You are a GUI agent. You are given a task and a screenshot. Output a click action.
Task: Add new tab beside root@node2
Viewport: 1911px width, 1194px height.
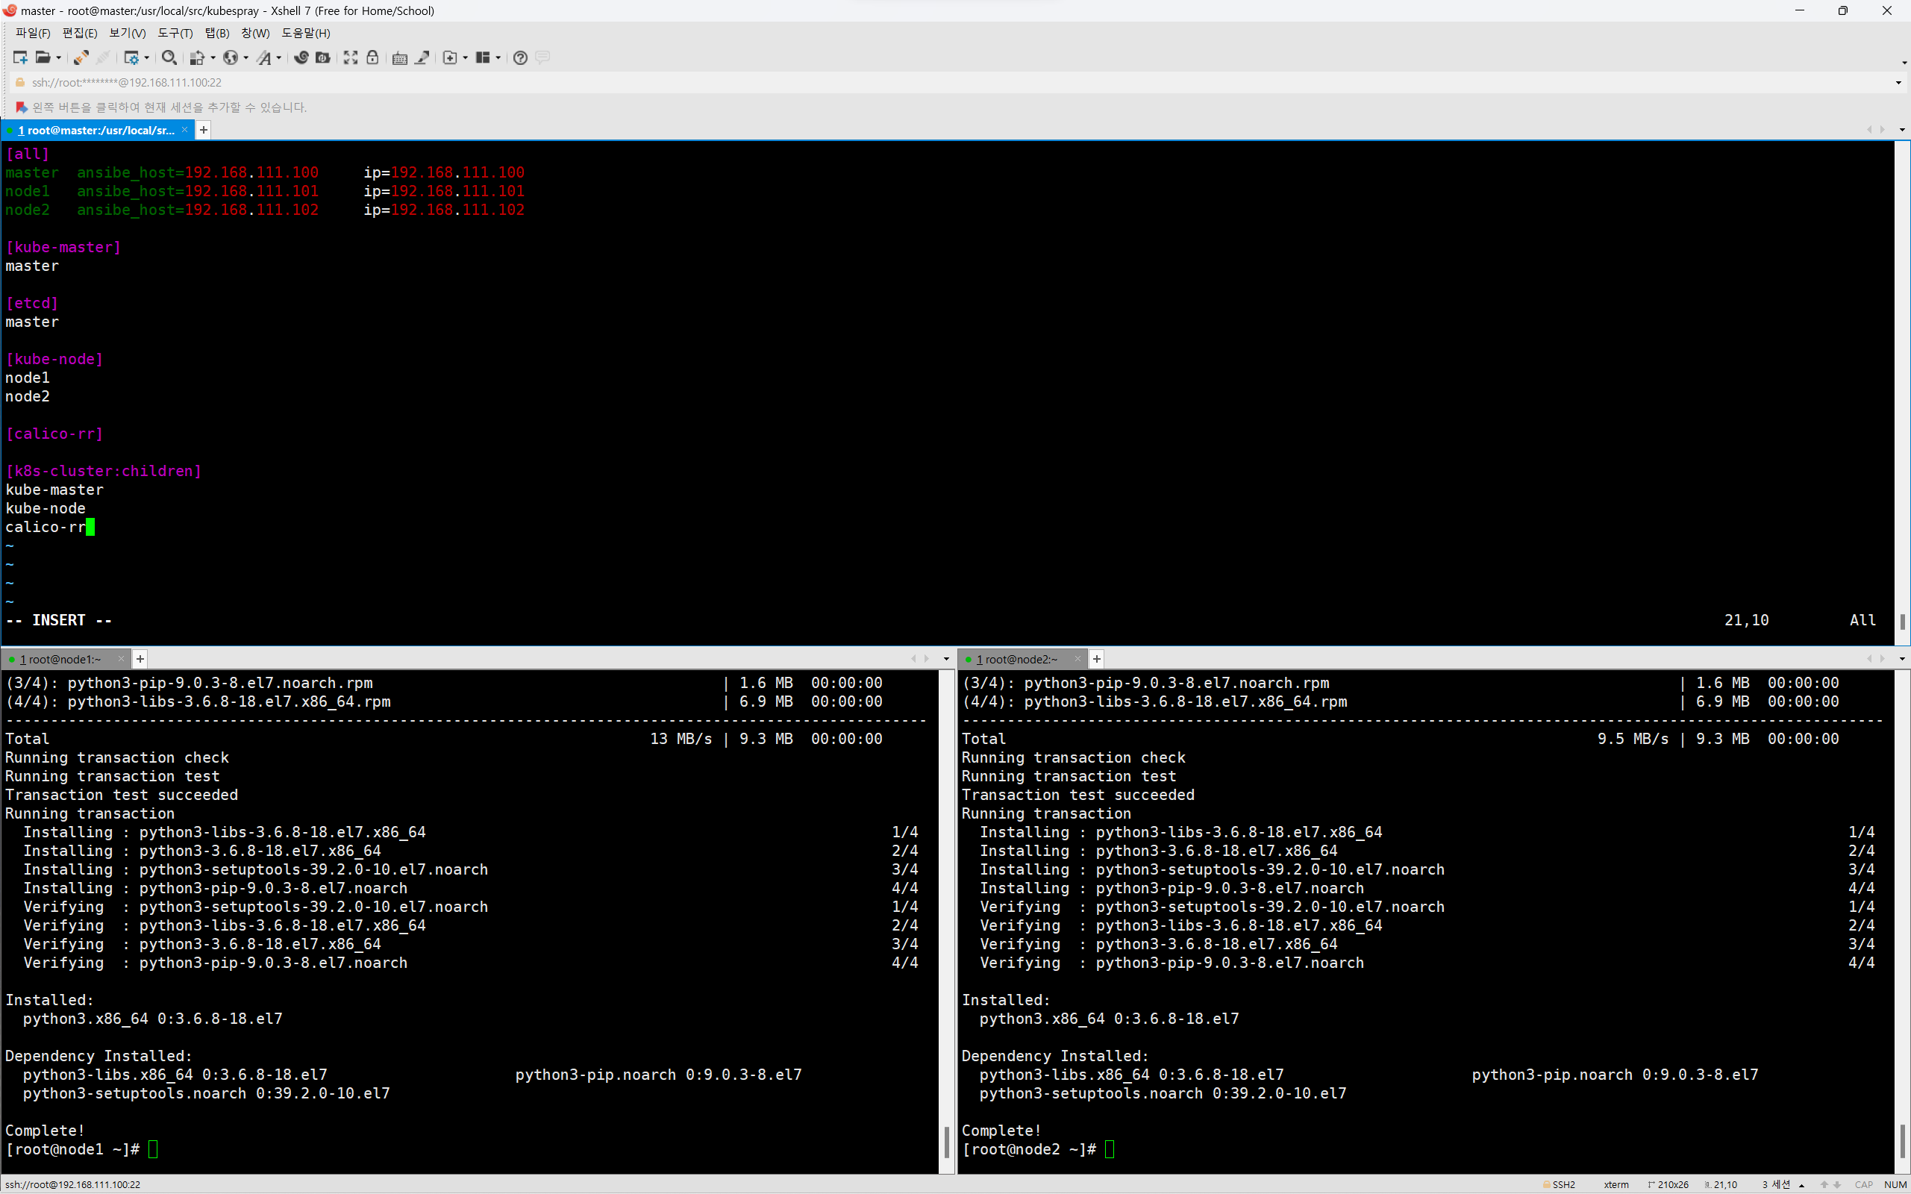tap(1097, 659)
